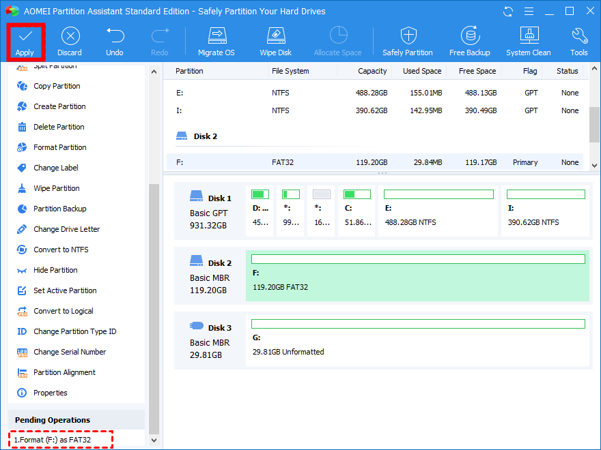Image resolution: width=601 pixels, height=450 pixels.
Task: Select pending operation Format (F:) as FAT32
Action: pos(53,440)
